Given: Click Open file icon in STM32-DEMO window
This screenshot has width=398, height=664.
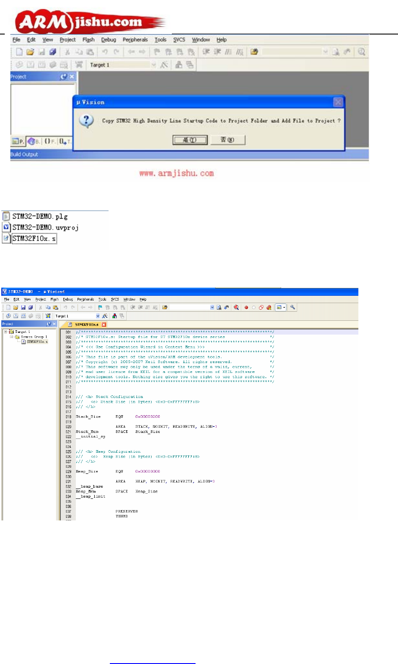Looking at the screenshot, I should pos(15,307).
